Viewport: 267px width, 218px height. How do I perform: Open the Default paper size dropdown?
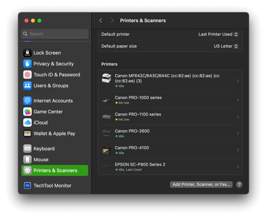tap(226, 46)
